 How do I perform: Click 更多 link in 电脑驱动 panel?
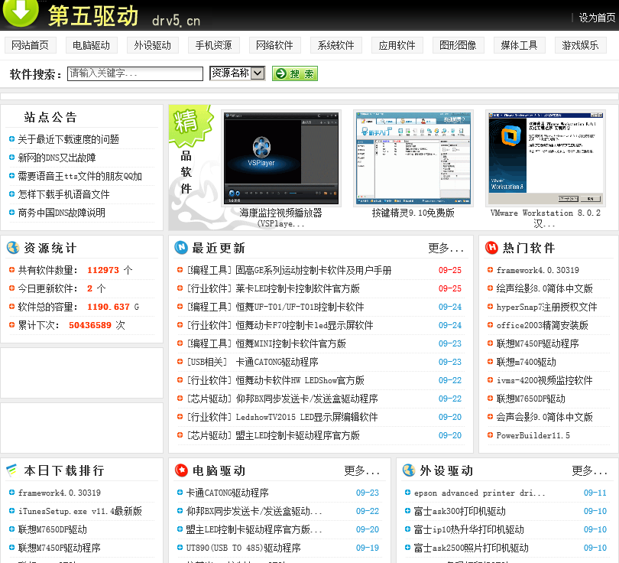[x=361, y=470]
